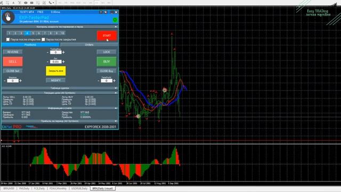Select the highlighted speed 4 button
Screen dimensions: 341x192
27,33
